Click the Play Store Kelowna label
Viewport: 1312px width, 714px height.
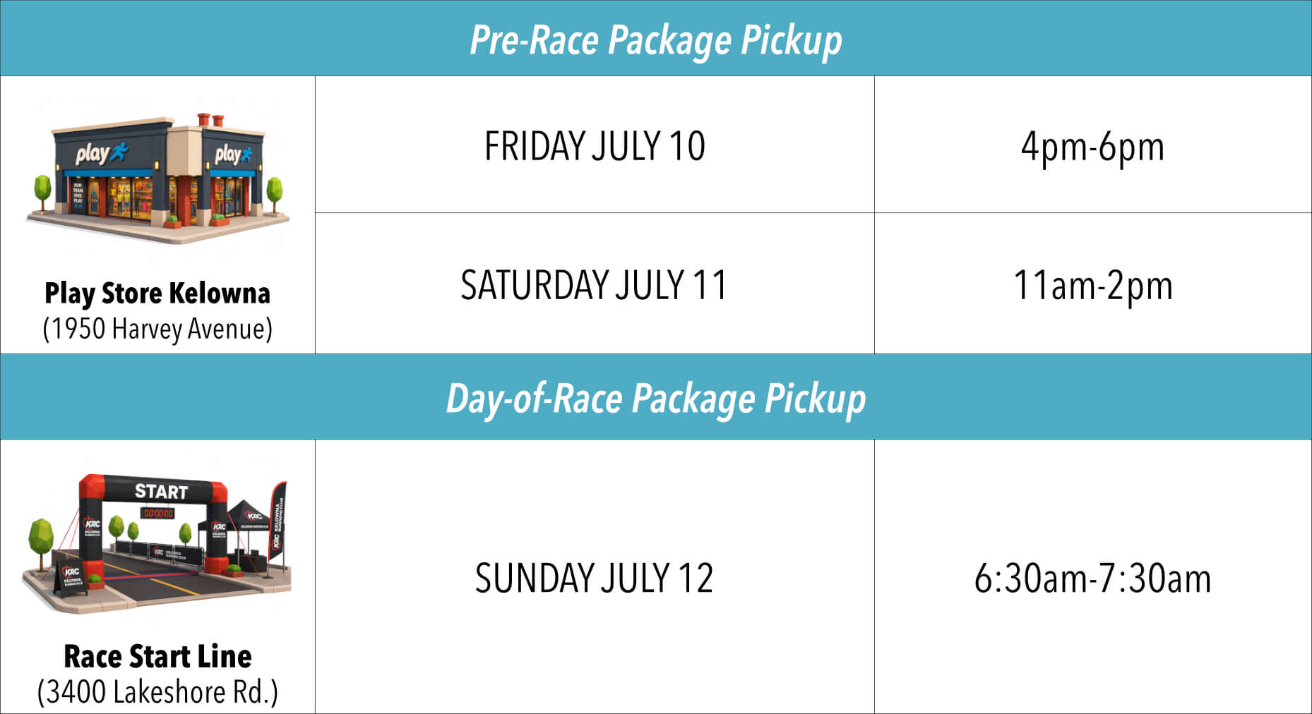(x=157, y=293)
